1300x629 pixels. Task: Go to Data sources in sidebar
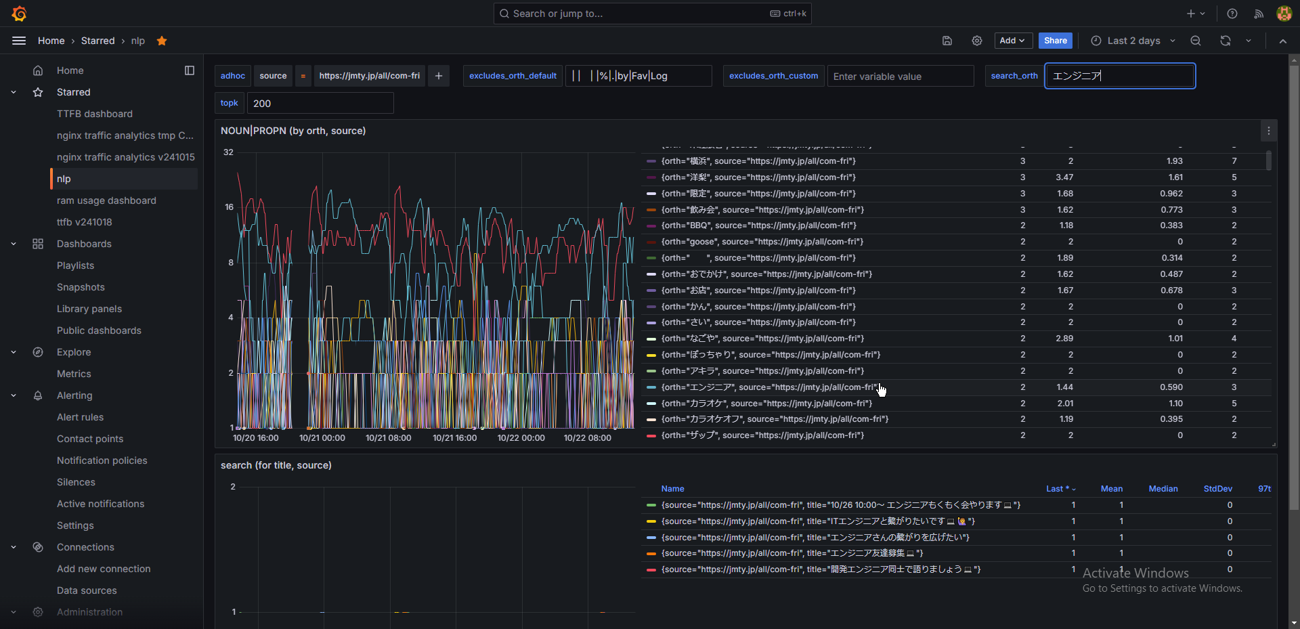pyautogui.click(x=87, y=590)
